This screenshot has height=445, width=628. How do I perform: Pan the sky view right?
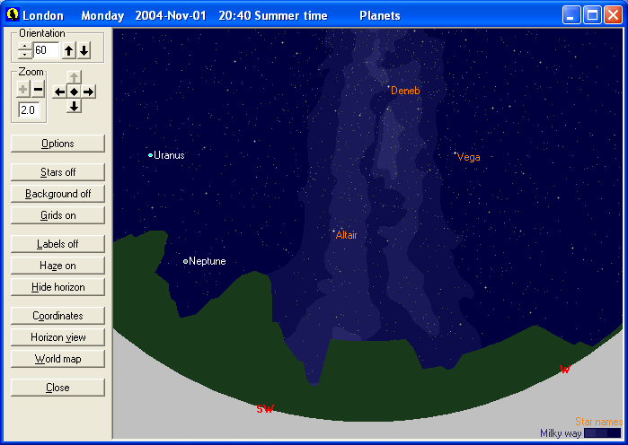point(88,92)
